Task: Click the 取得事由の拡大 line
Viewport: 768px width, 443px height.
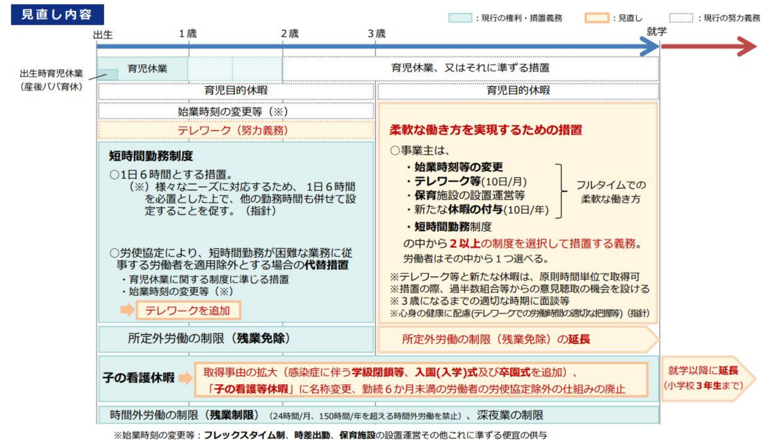Action: pos(391,371)
